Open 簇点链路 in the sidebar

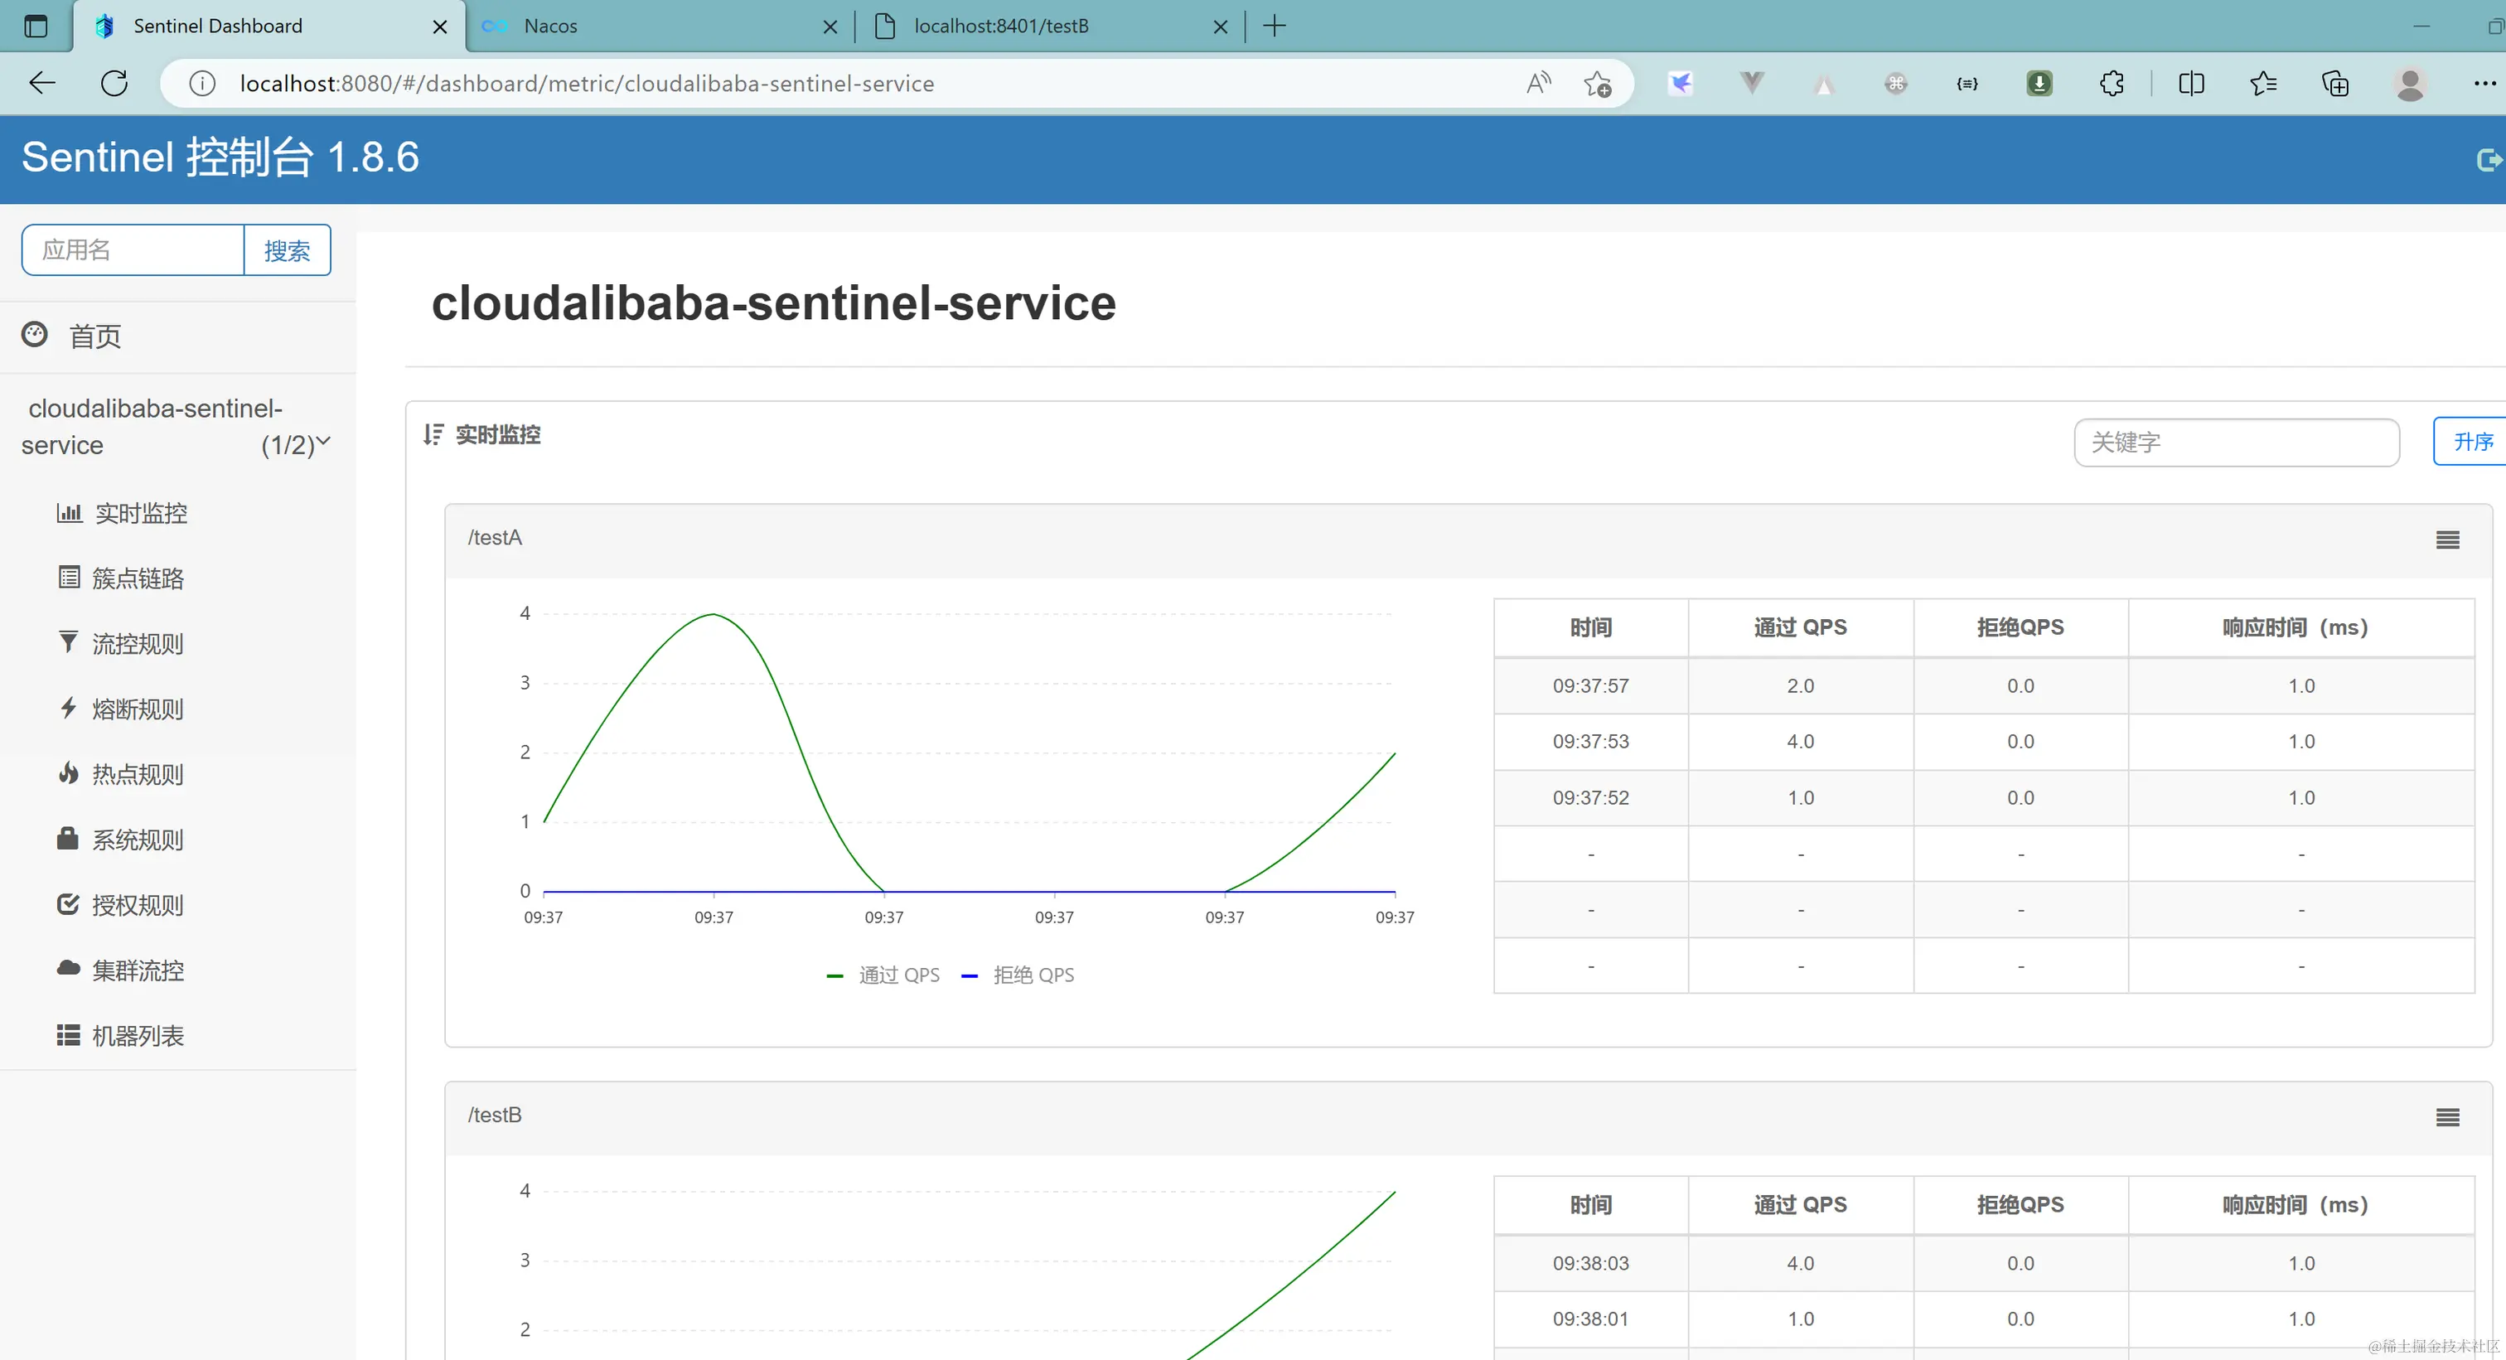(x=138, y=578)
